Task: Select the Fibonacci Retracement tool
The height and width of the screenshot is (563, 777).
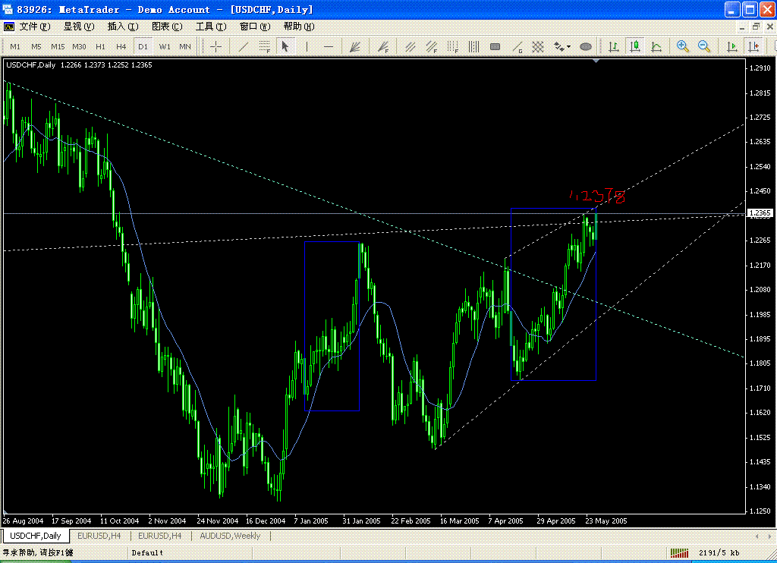Action: [x=264, y=46]
